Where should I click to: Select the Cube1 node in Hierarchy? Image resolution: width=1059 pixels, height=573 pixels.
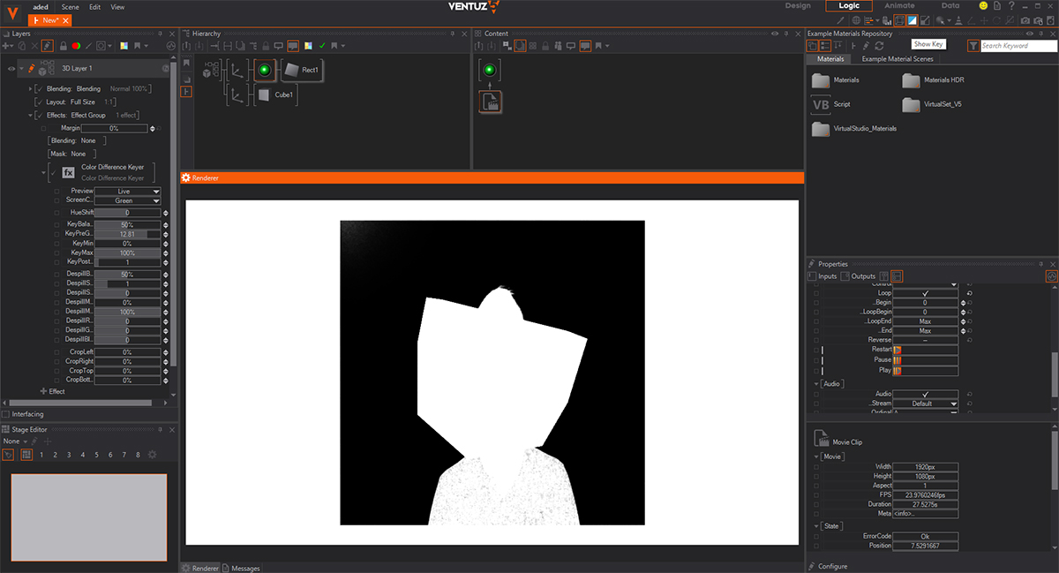point(275,94)
